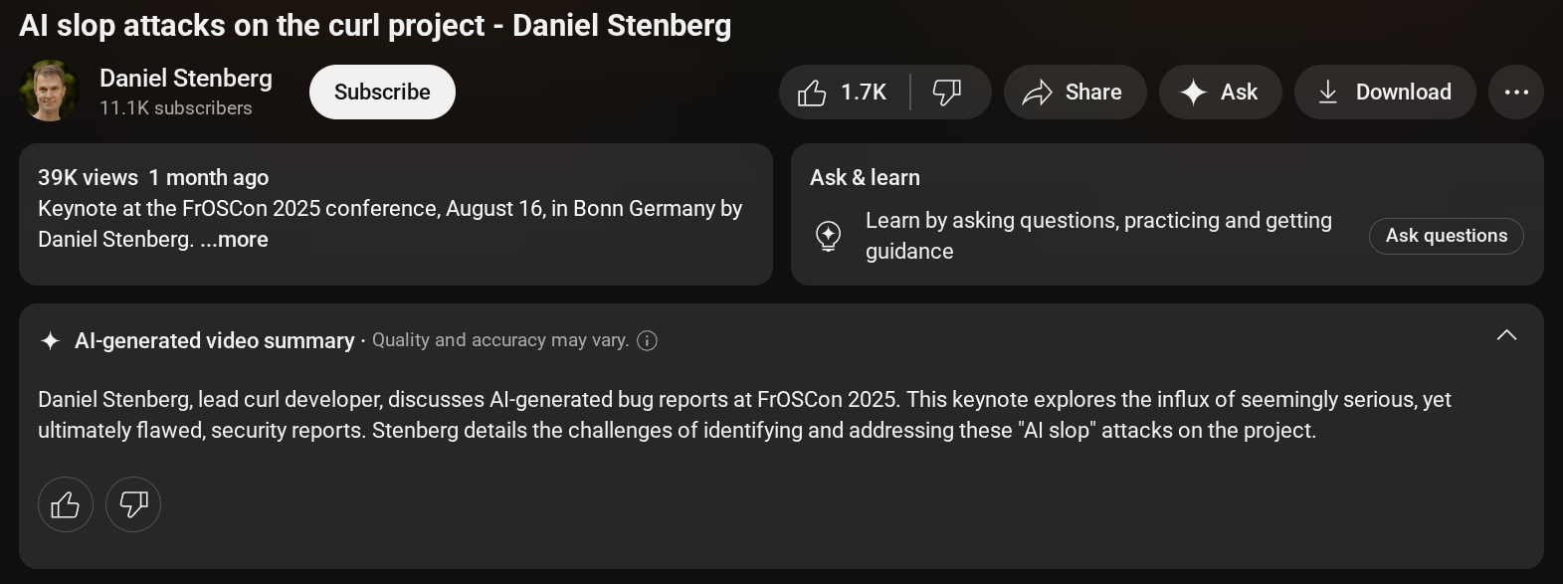Image resolution: width=1563 pixels, height=584 pixels.
Task: Like the video with thumbs up
Action: coord(843,93)
